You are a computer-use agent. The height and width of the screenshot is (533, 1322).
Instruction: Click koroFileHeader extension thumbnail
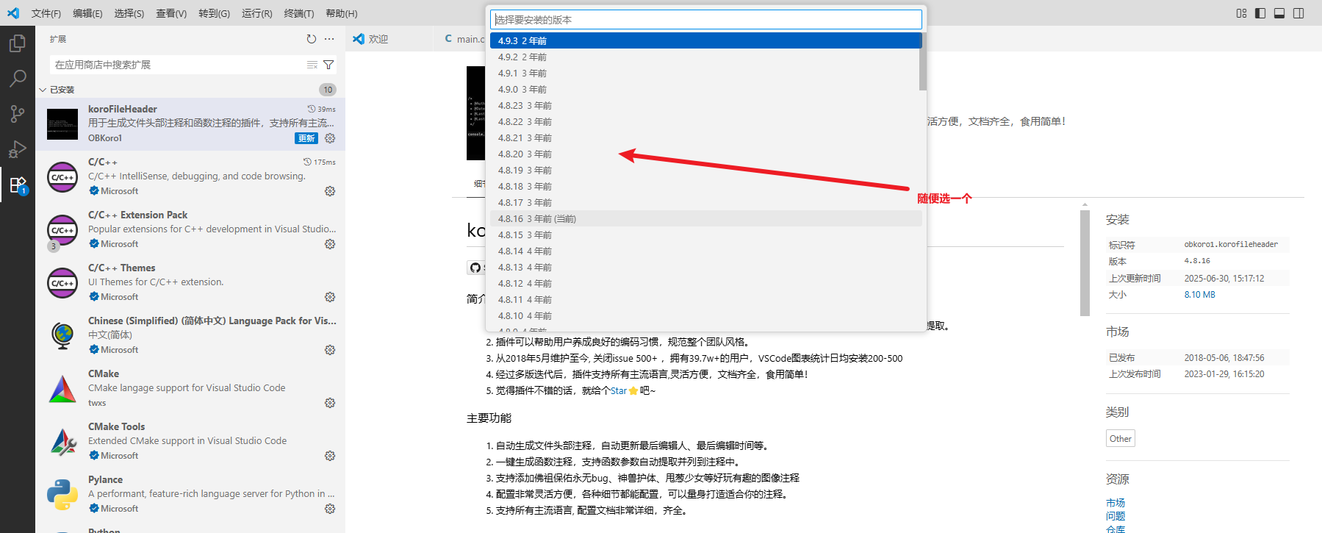pos(62,124)
